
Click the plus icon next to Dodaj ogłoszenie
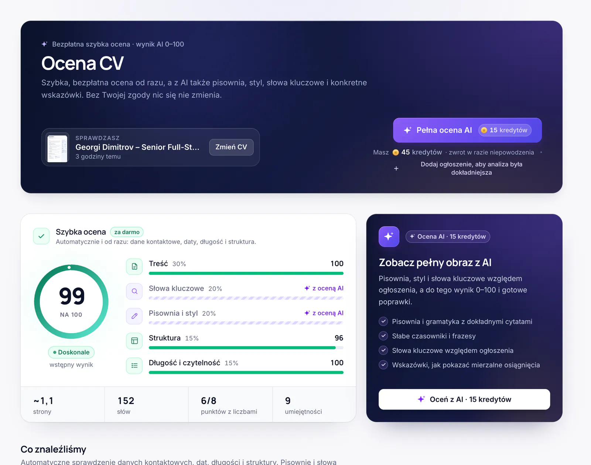coord(396,168)
